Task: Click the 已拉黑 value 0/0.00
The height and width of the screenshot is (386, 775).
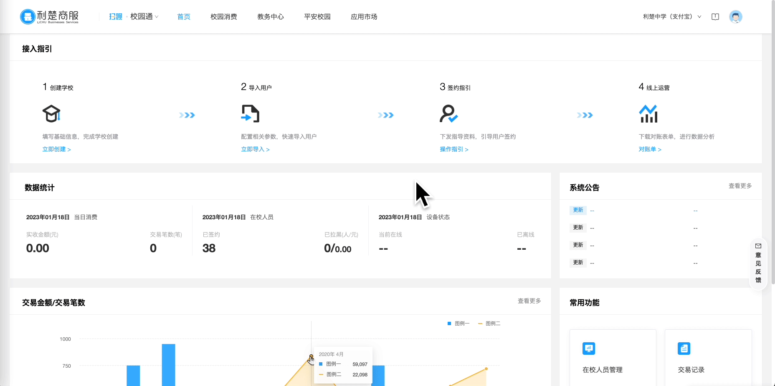Action: click(x=337, y=248)
